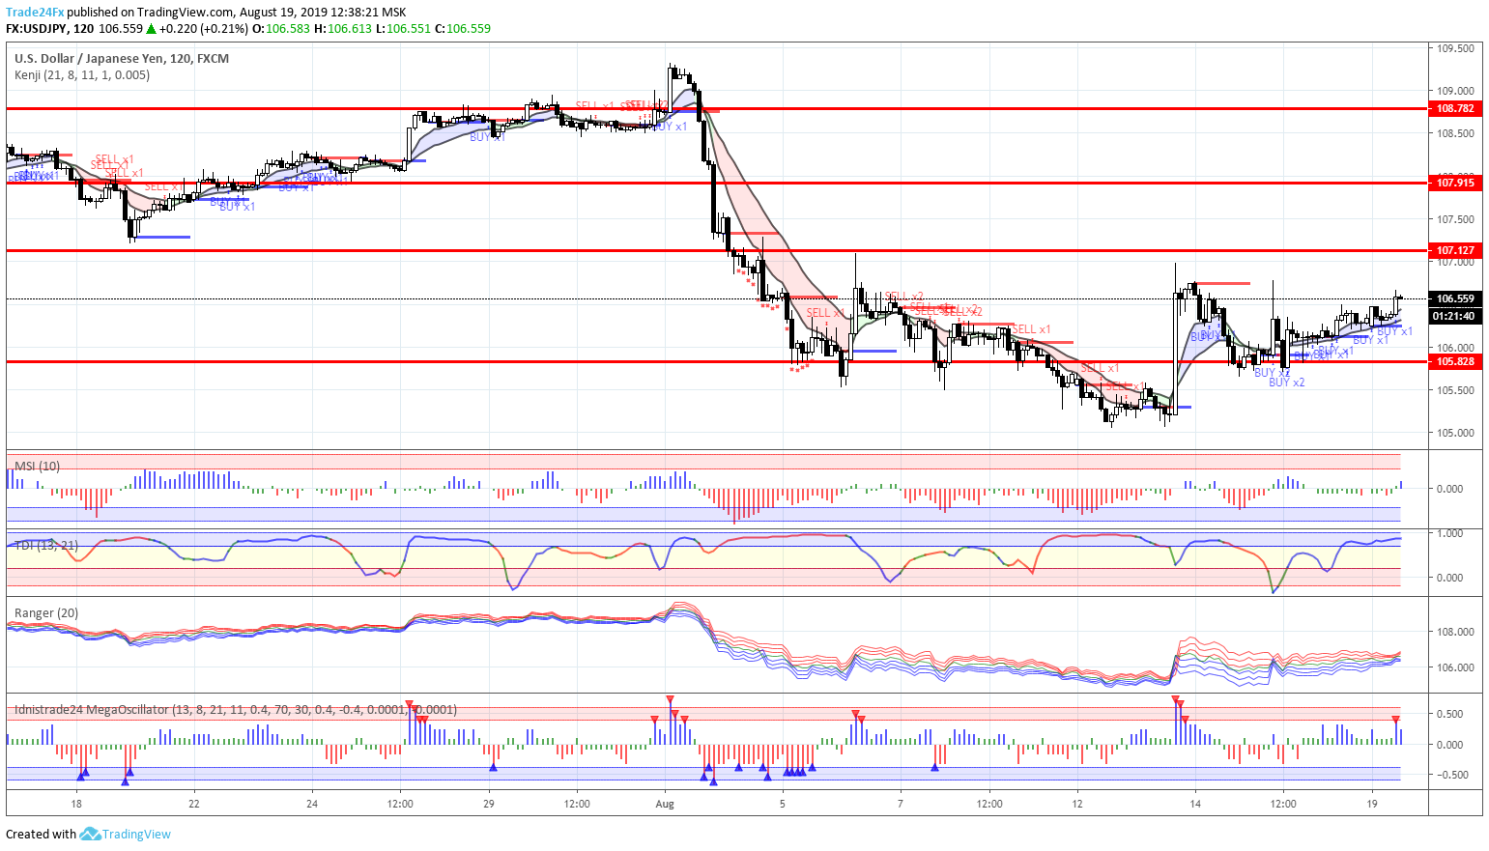Click the 109.500 price axis label

pyautogui.click(x=1455, y=48)
